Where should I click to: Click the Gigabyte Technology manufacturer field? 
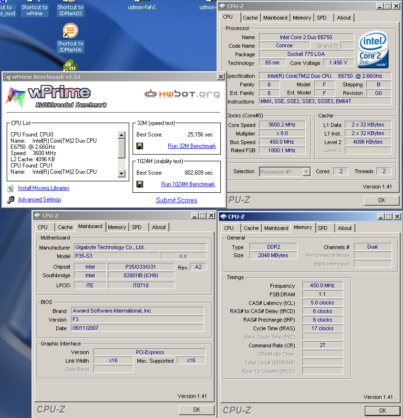coord(140,247)
